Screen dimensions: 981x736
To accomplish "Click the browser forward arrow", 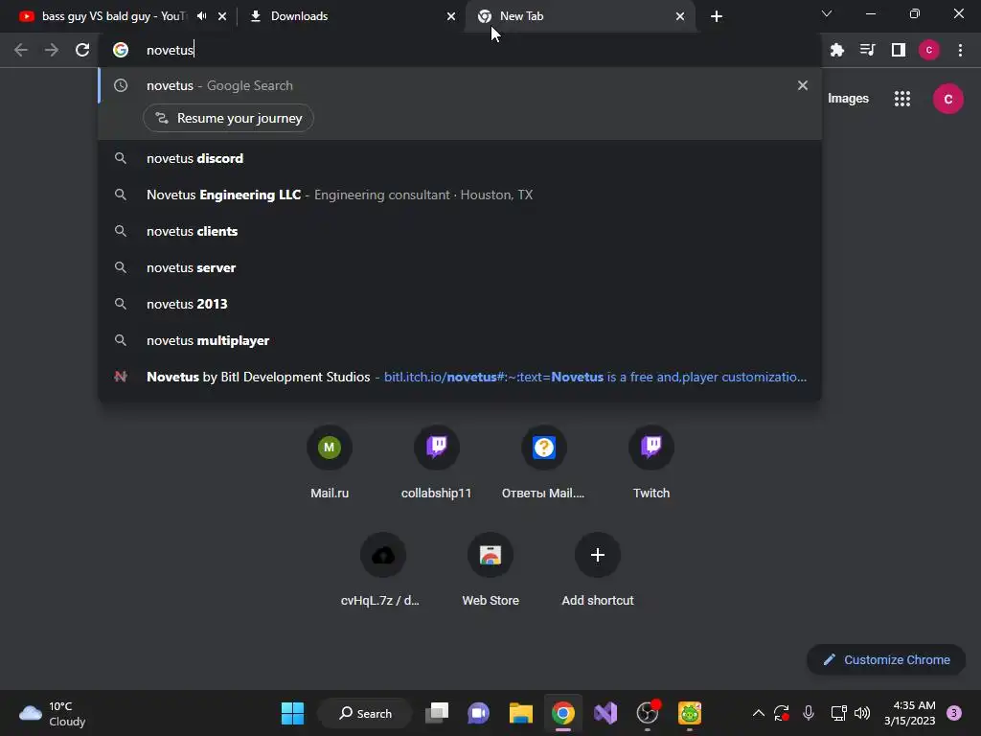I will tap(52, 50).
